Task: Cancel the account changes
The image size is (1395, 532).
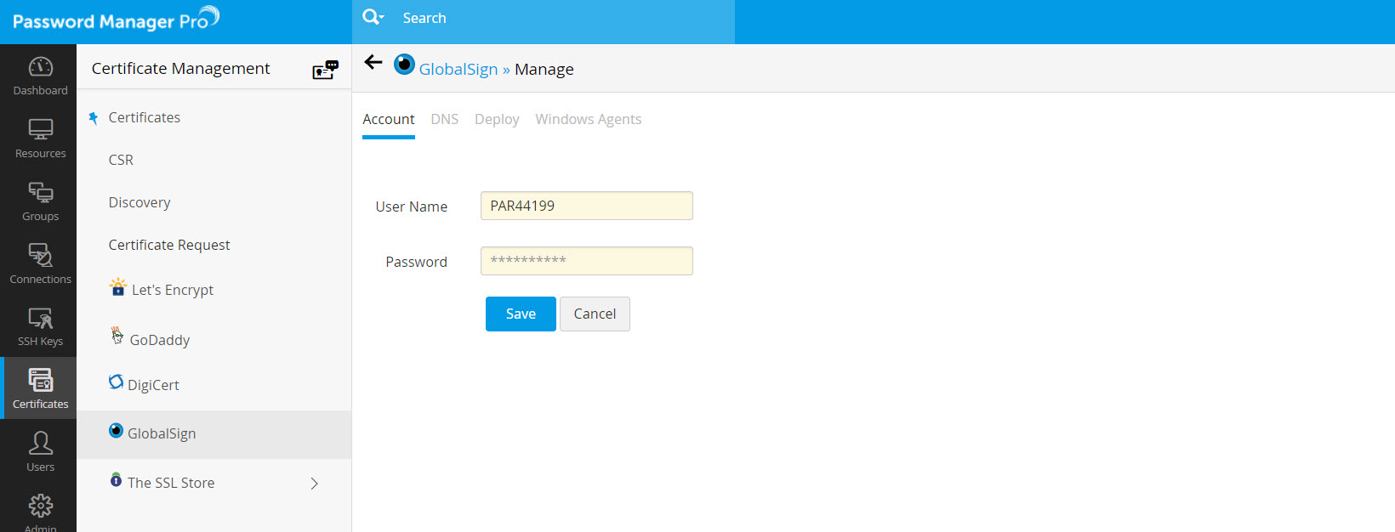Action: 595,314
